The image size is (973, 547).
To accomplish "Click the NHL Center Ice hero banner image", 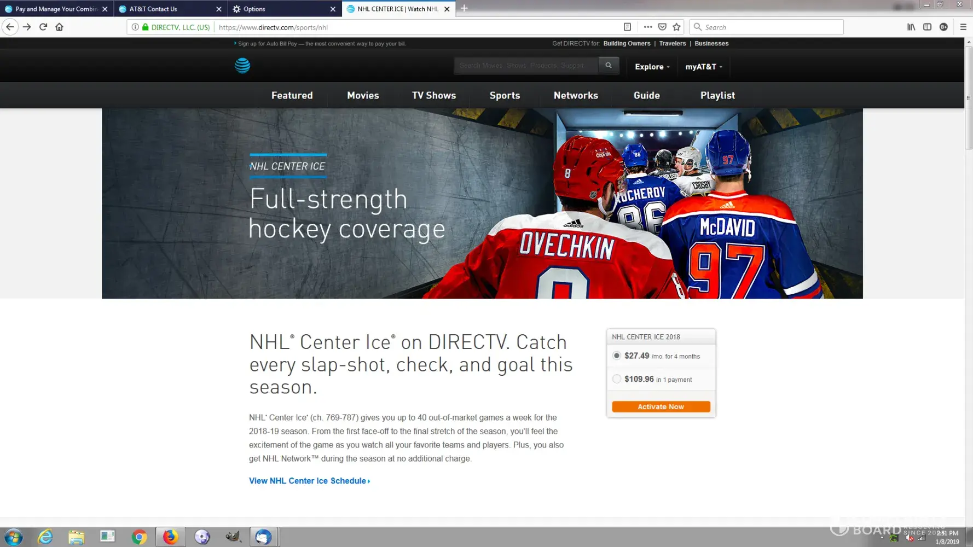I will 482,203.
